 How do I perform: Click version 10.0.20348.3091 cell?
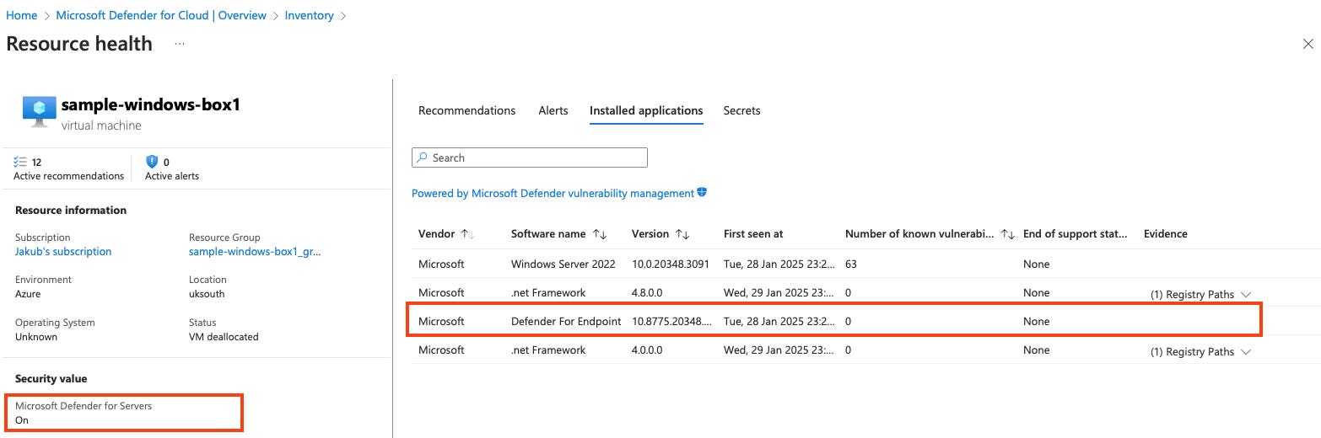click(671, 264)
